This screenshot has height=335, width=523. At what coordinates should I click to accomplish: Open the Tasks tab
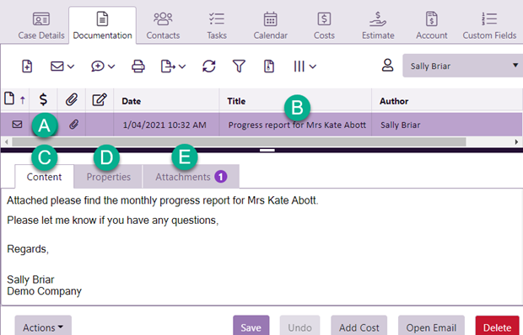pos(217,25)
